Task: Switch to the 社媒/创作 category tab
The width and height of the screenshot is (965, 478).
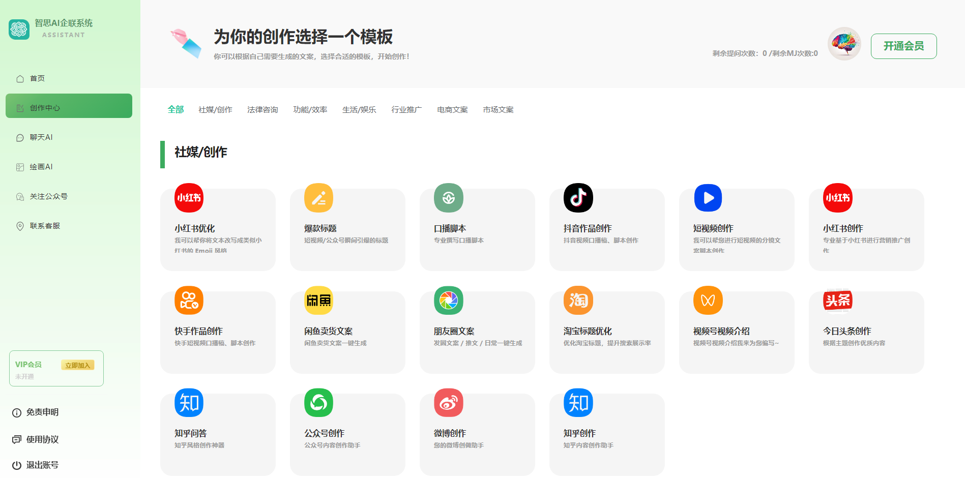Action: (x=215, y=110)
